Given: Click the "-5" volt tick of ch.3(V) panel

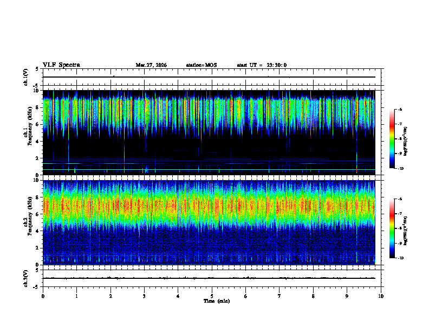Looking at the screenshot, I should 36,287.
